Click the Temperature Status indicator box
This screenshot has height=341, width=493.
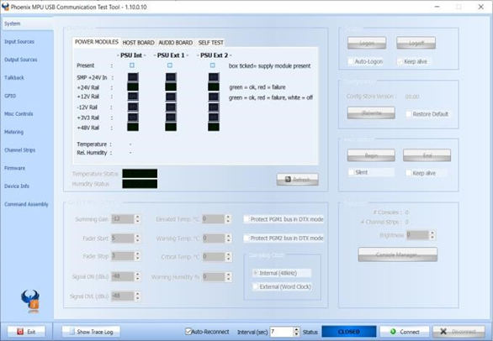pyautogui.click(x=140, y=173)
